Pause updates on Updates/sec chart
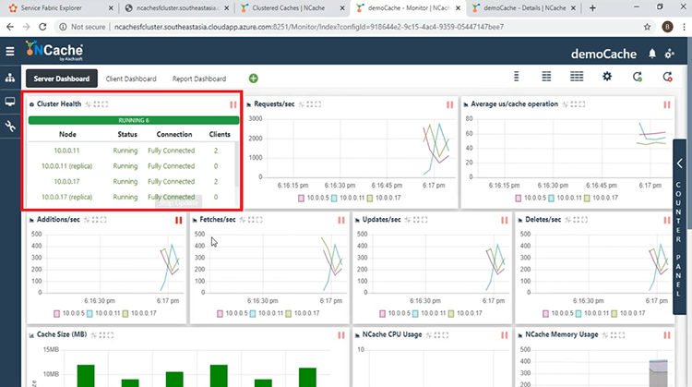The width and height of the screenshot is (692, 387). coord(504,220)
